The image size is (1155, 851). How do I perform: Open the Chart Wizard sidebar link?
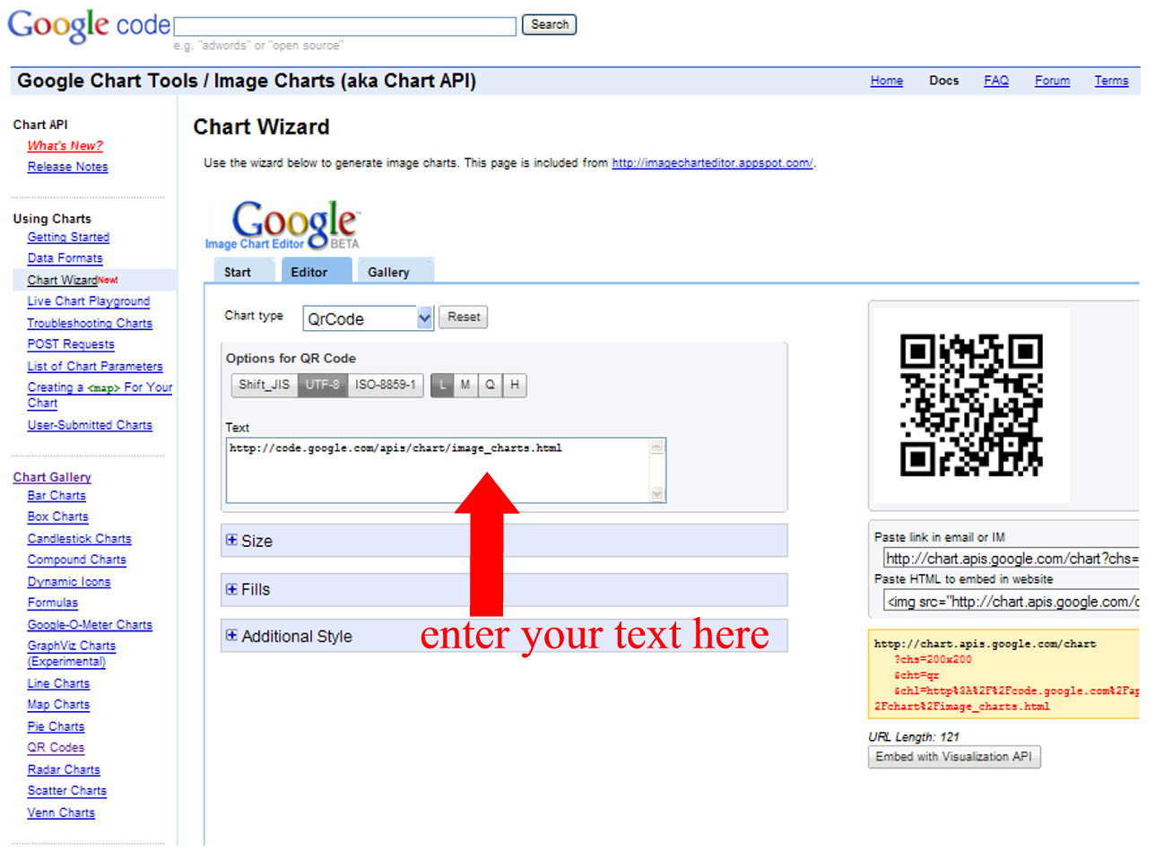(62, 281)
